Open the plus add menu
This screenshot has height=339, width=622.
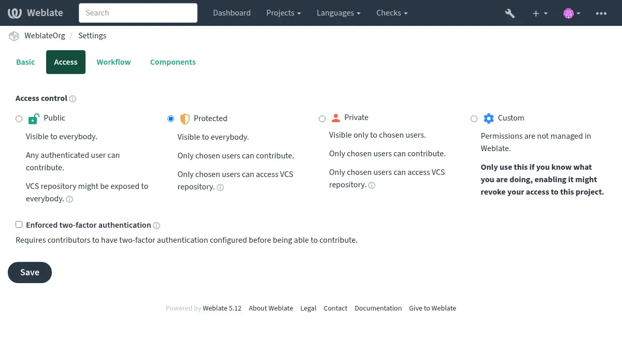tap(540, 13)
